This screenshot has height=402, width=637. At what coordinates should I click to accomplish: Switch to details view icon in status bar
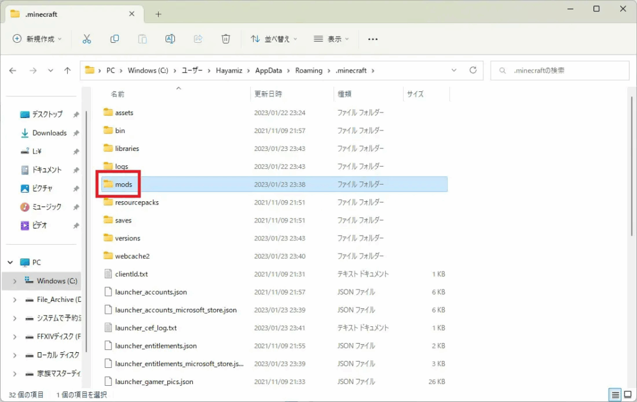coord(615,395)
